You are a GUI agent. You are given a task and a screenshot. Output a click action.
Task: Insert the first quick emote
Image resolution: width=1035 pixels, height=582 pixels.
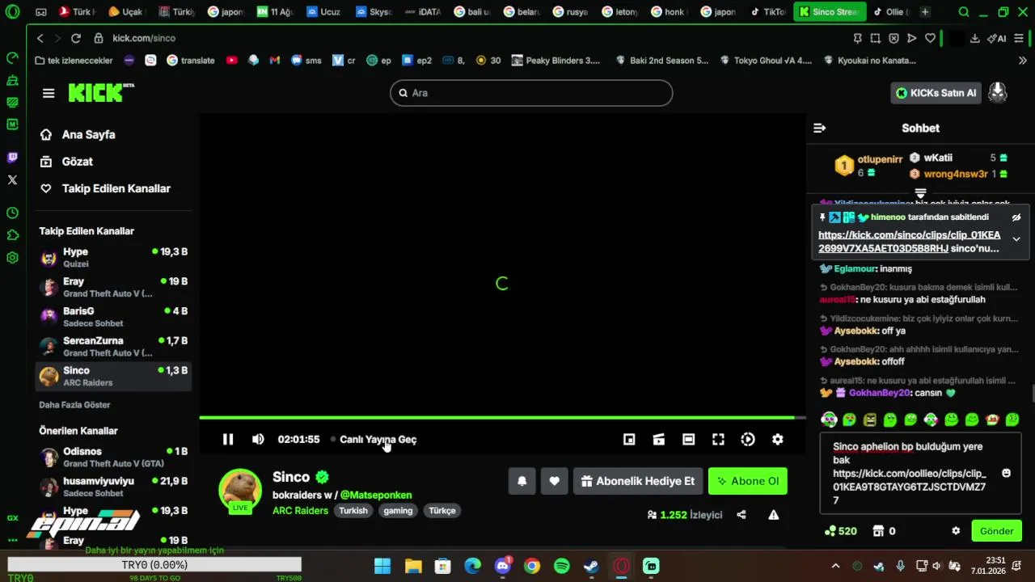coord(828,420)
